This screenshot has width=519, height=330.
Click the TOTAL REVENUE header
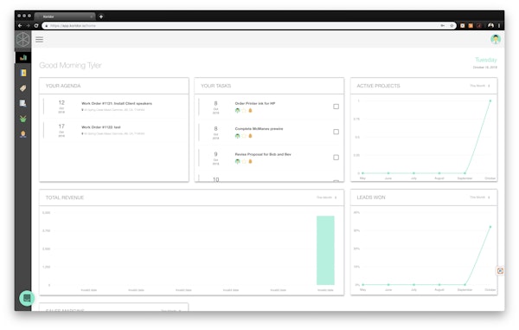pyautogui.click(x=65, y=197)
